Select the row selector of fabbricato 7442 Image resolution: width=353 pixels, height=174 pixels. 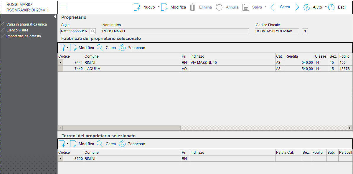click(x=60, y=69)
